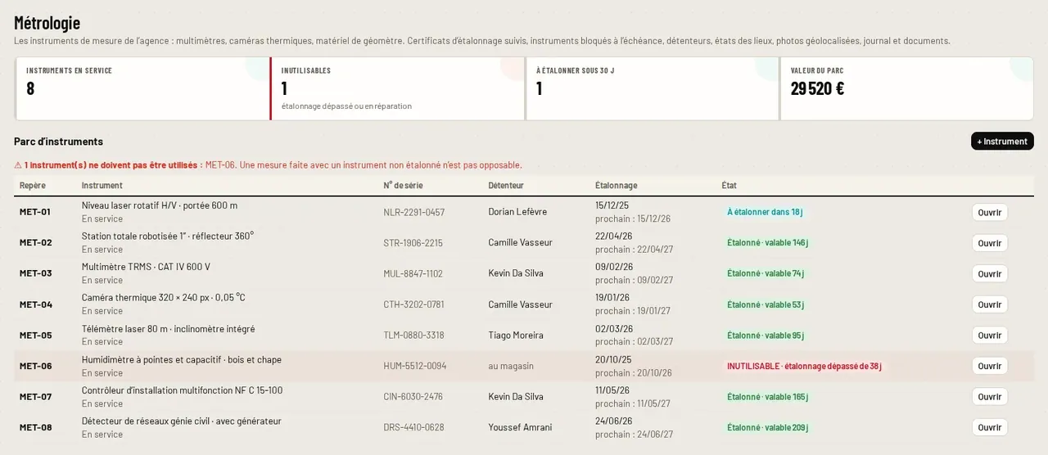Image resolution: width=1048 pixels, height=455 pixels.
Task: Select the Valeur du parc card
Action: click(907, 88)
